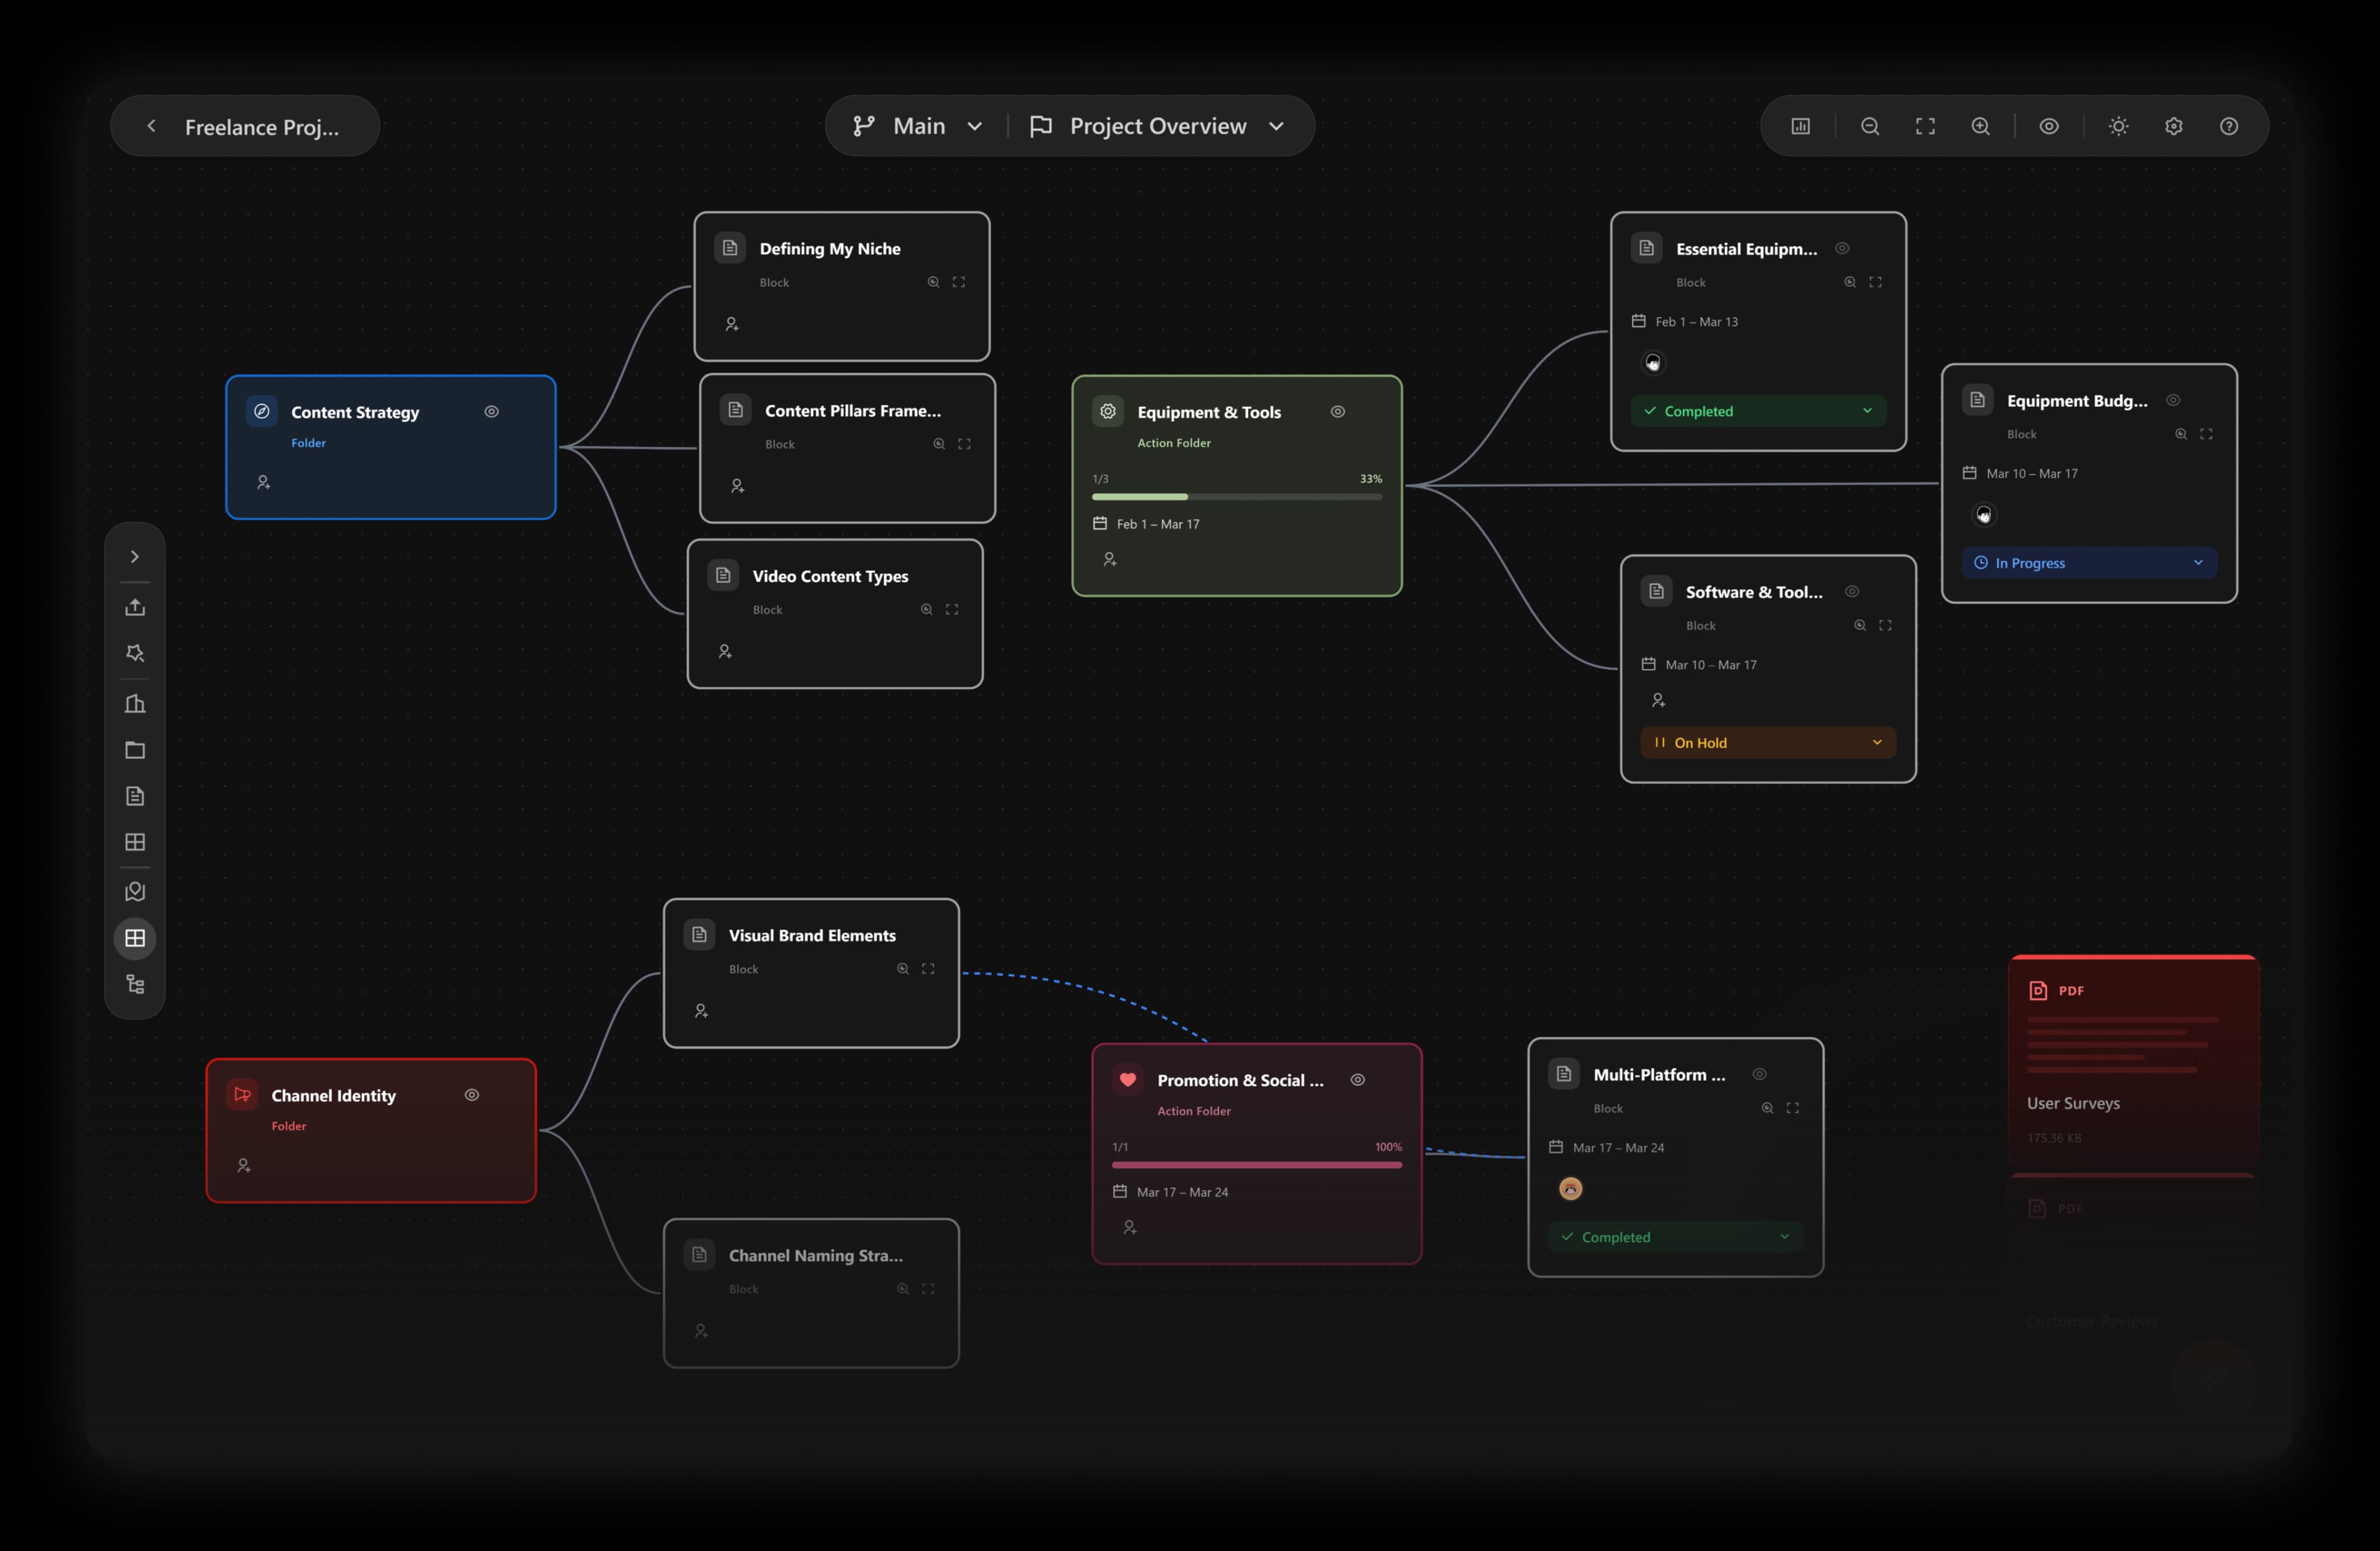Image resolution: width=2380 pixels, height=1551 pixels.
Task: Click the export upload icon in left sidebar
Action: 135,608
